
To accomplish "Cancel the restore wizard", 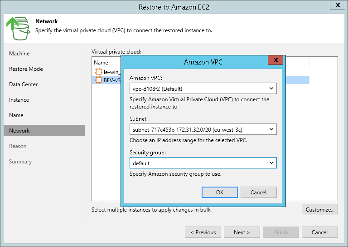I will pyautogui.click(x=319, y=232).
